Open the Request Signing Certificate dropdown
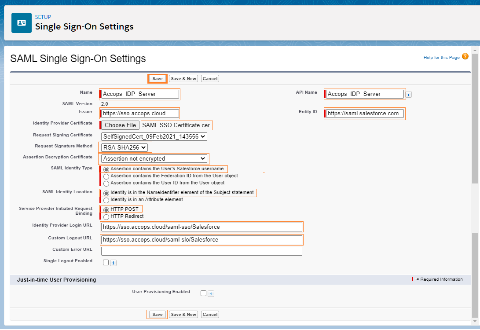The height and width of the screenshot is (330, 480). [x=154, y=137]
